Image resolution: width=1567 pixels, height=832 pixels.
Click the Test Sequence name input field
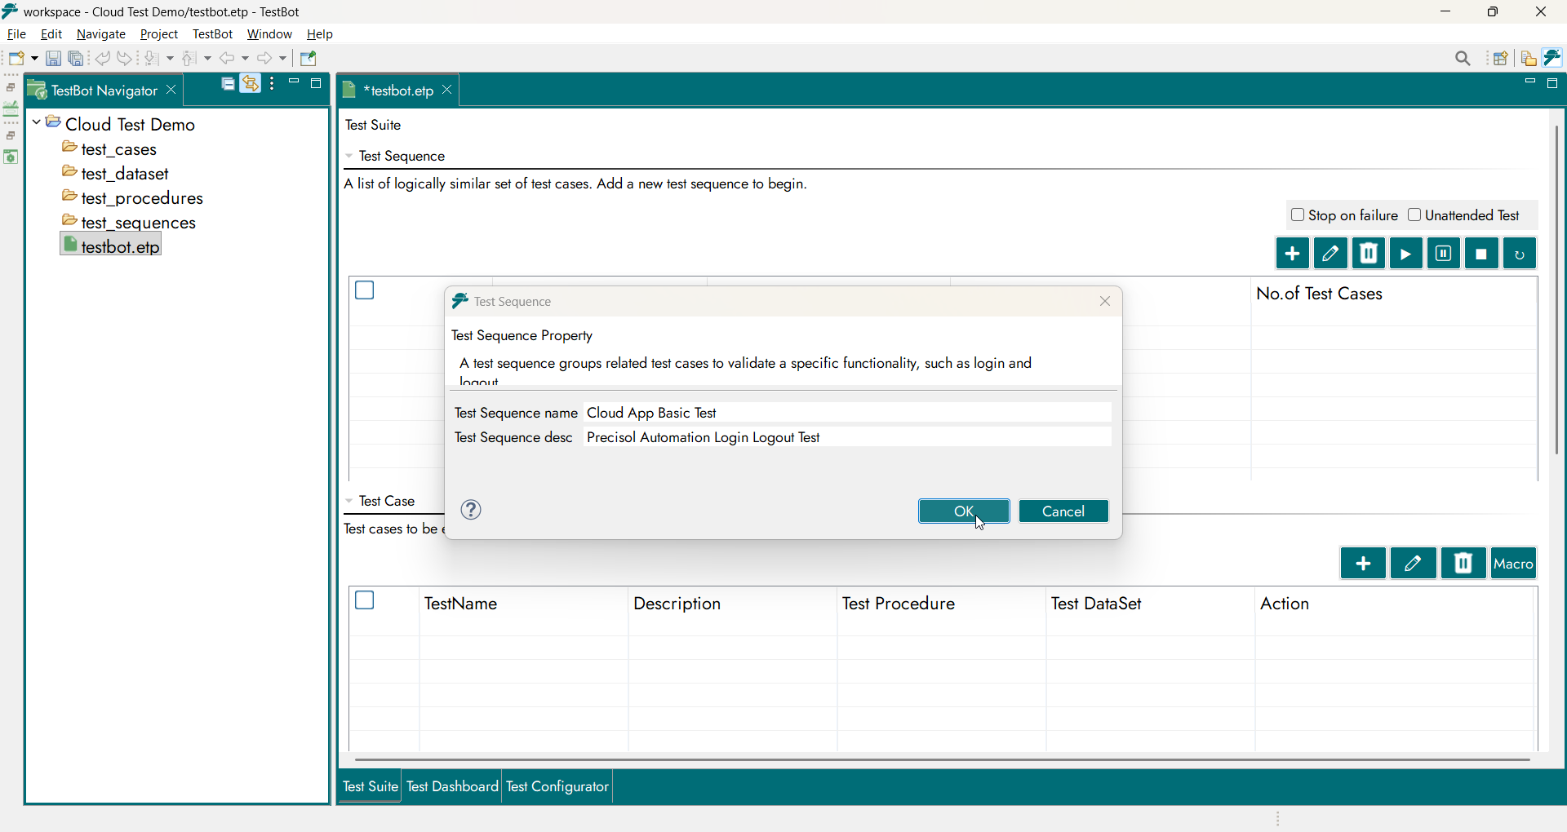point(847,413)
